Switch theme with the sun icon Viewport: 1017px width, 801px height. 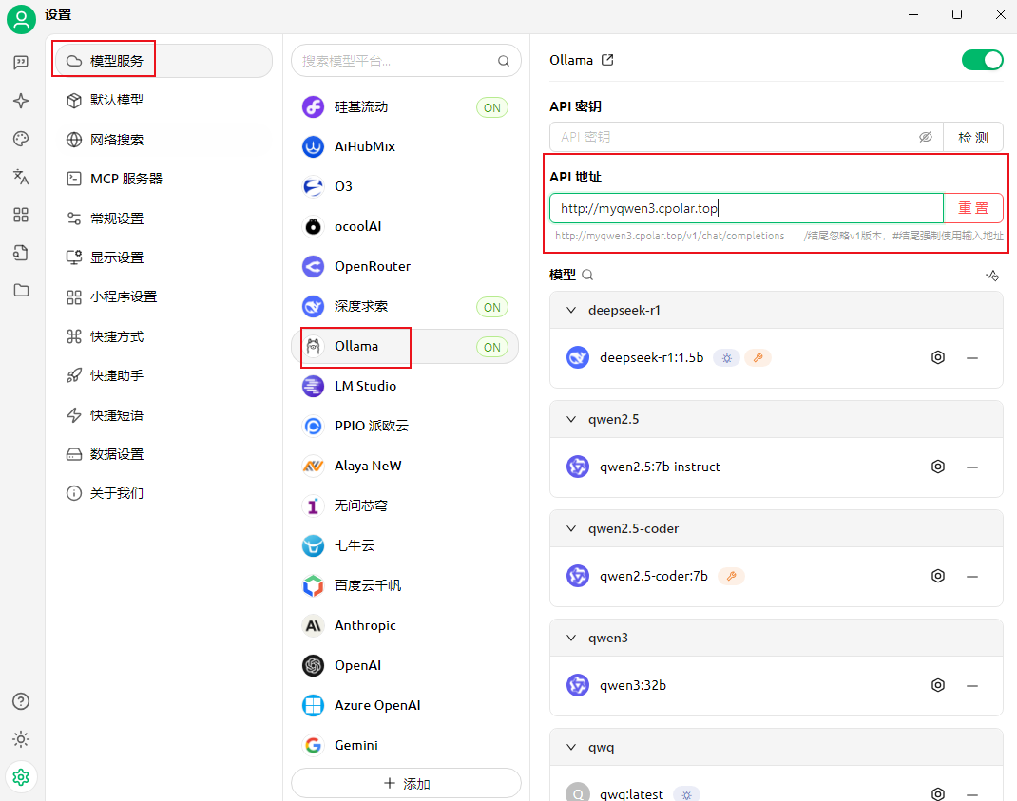21,738
